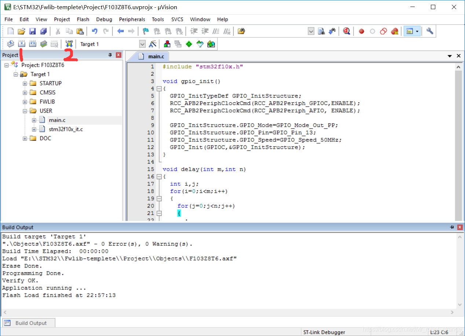
Task: Toggle auto-hide pin on the Project panel
Action: [110, 55]
